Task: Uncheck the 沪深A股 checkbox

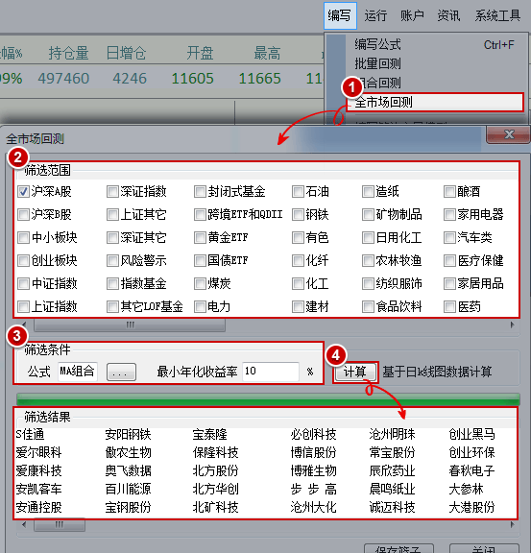Action: click(x=23, y=192)
